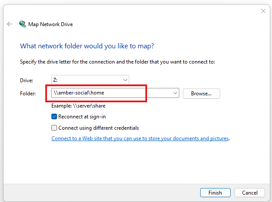
Task: Click the Example: \\server\share hint text
Action: coord(78,106)
